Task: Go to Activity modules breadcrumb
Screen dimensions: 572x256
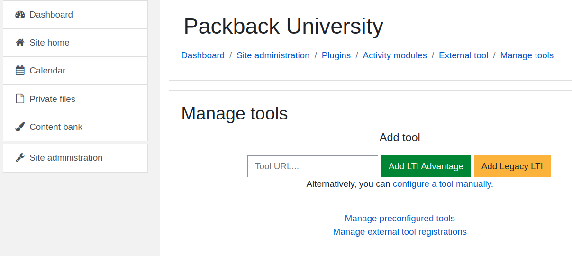Action: pyautogui.click(x=395, y=55)
